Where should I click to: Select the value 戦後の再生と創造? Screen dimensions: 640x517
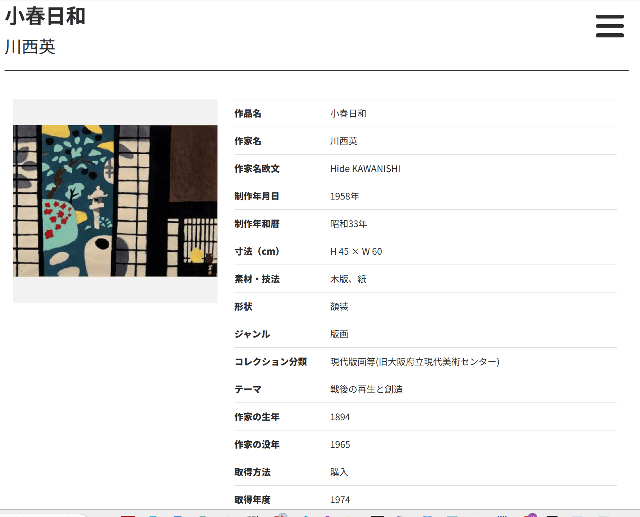coord(366,389)
